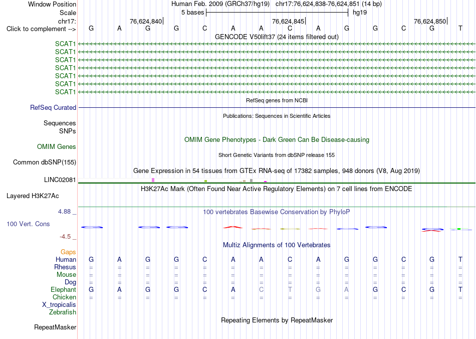The height and width of the screenshot is (339, 476).
Task: Select the Human species label
Action: 66,259
